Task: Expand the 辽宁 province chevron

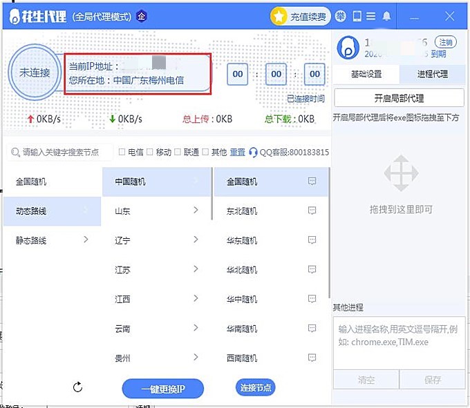Action: [x=196, y=240]
